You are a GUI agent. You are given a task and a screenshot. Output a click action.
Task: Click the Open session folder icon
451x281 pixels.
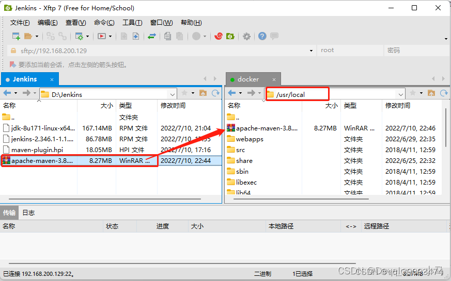(x=28, y=36)
